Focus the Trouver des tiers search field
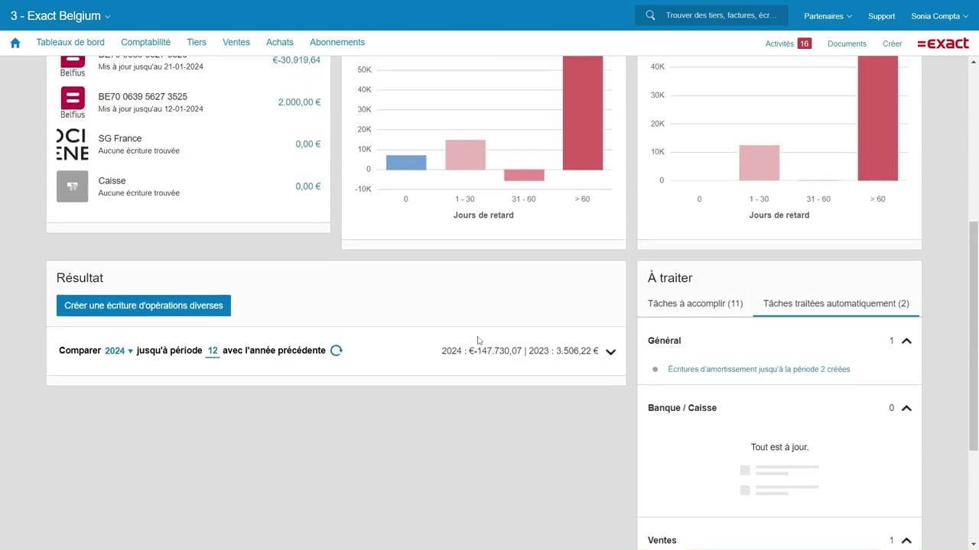Image resolution: width=979 pixels, height=550 pixels. (711, 15)
